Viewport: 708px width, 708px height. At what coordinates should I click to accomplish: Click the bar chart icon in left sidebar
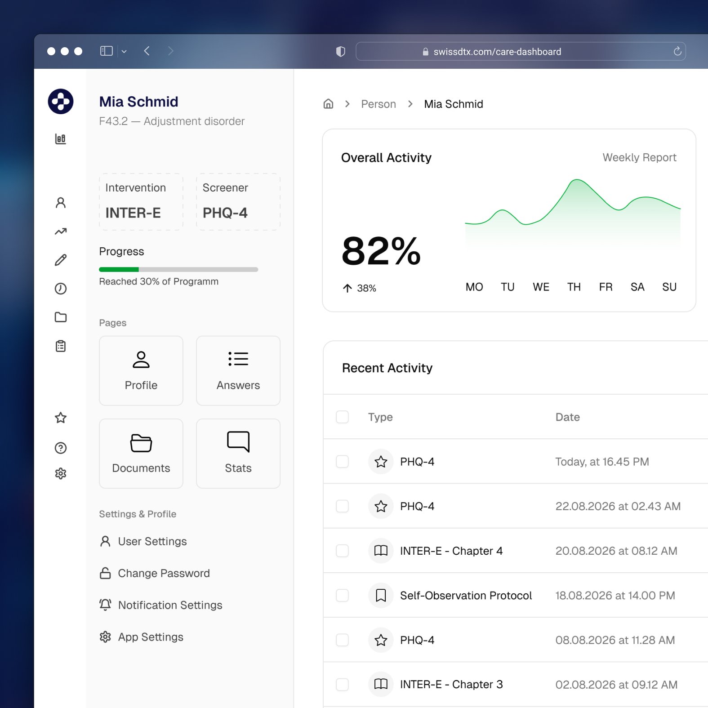[x=60, y=139]
